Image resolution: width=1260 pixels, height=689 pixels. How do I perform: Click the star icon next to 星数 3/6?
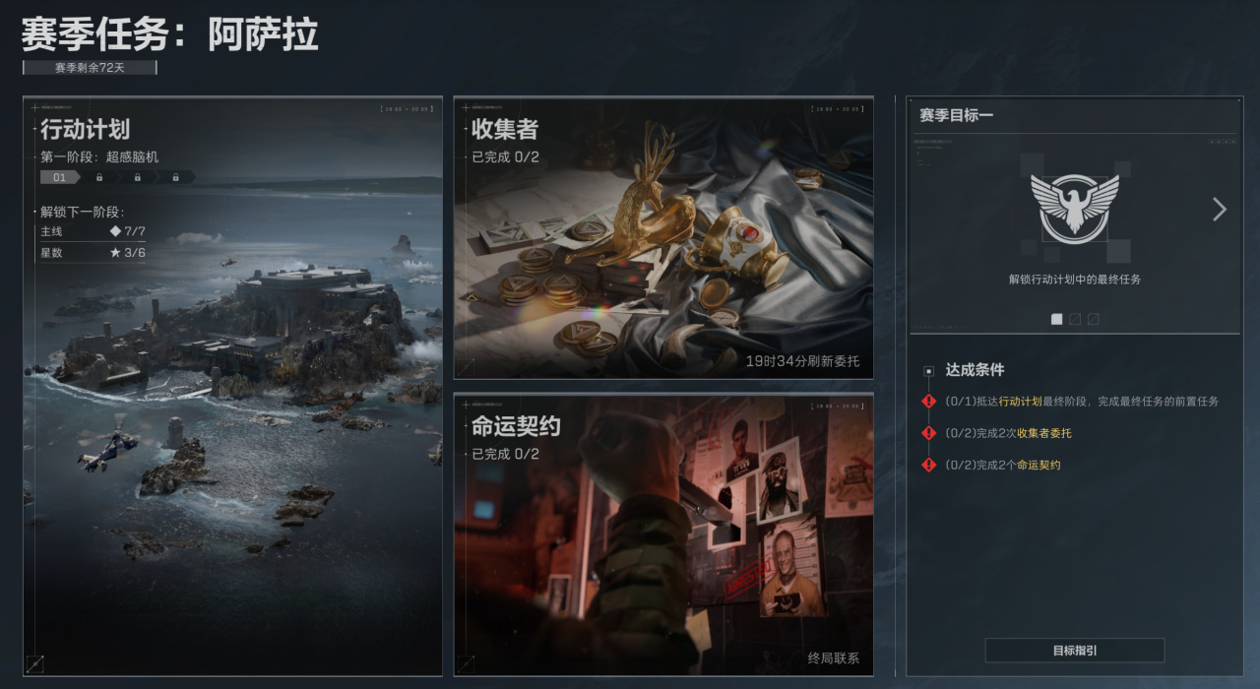(x=115, y=253)
